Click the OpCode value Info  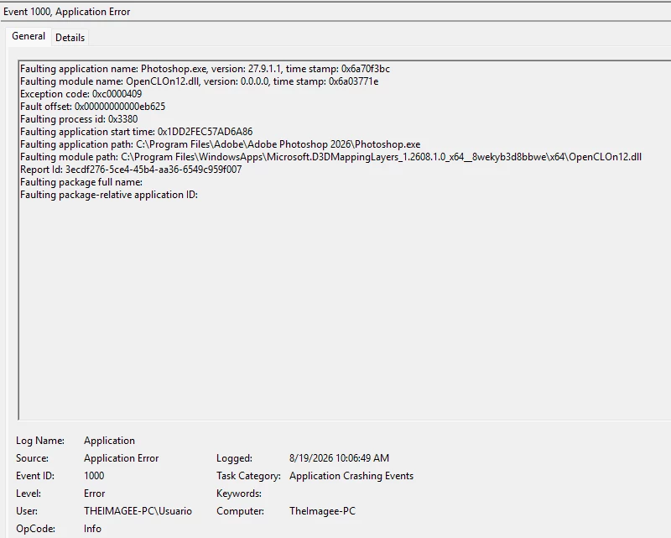tap(92, 528)
